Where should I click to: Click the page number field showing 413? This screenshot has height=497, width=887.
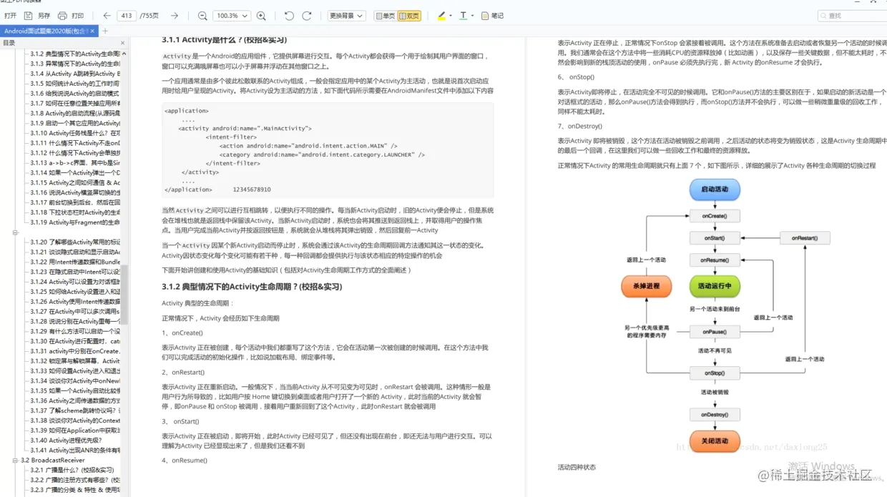pos(126,16)
